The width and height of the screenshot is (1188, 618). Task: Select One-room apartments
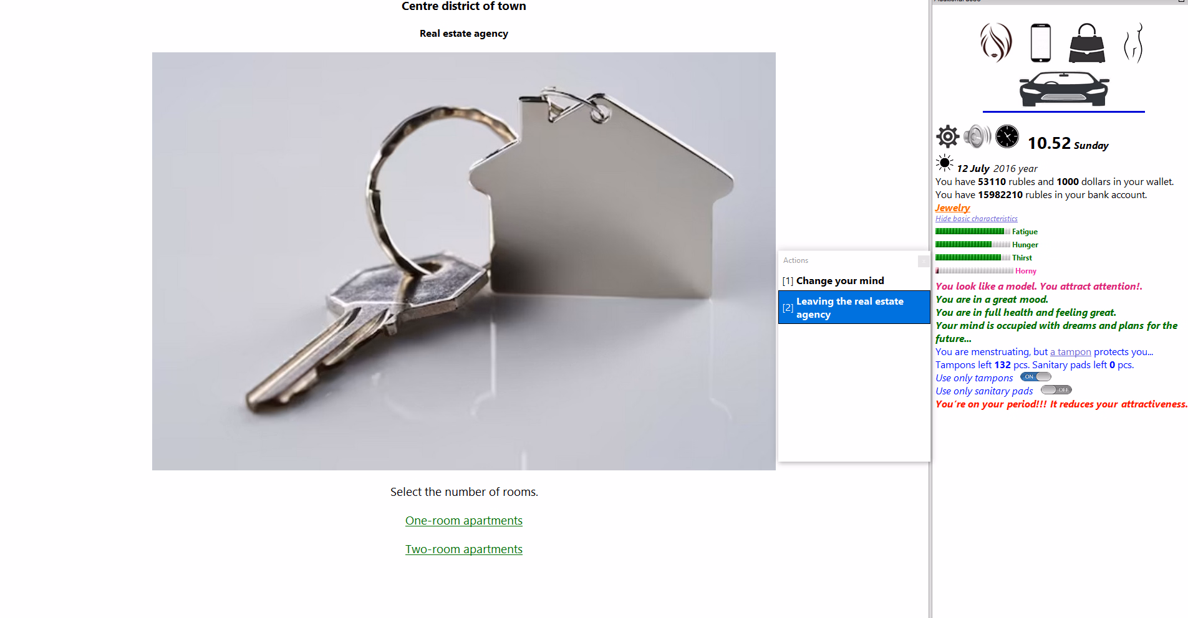click(464, 521)
